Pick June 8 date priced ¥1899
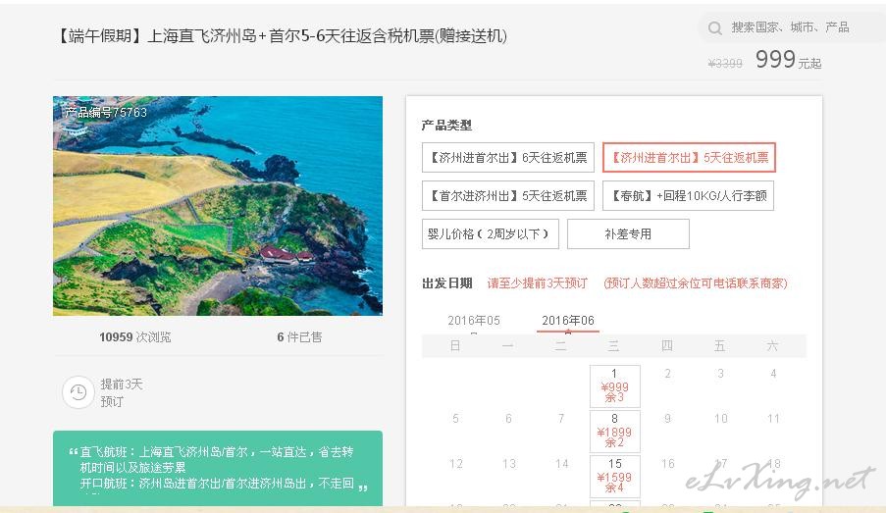 [615, 432]
